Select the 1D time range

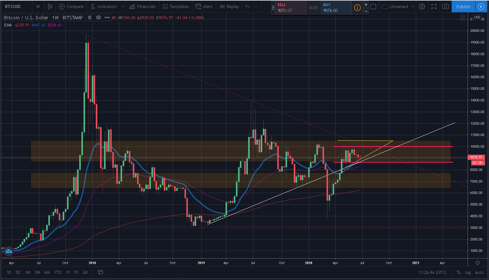pyautogui.click(x=9, y=272)
